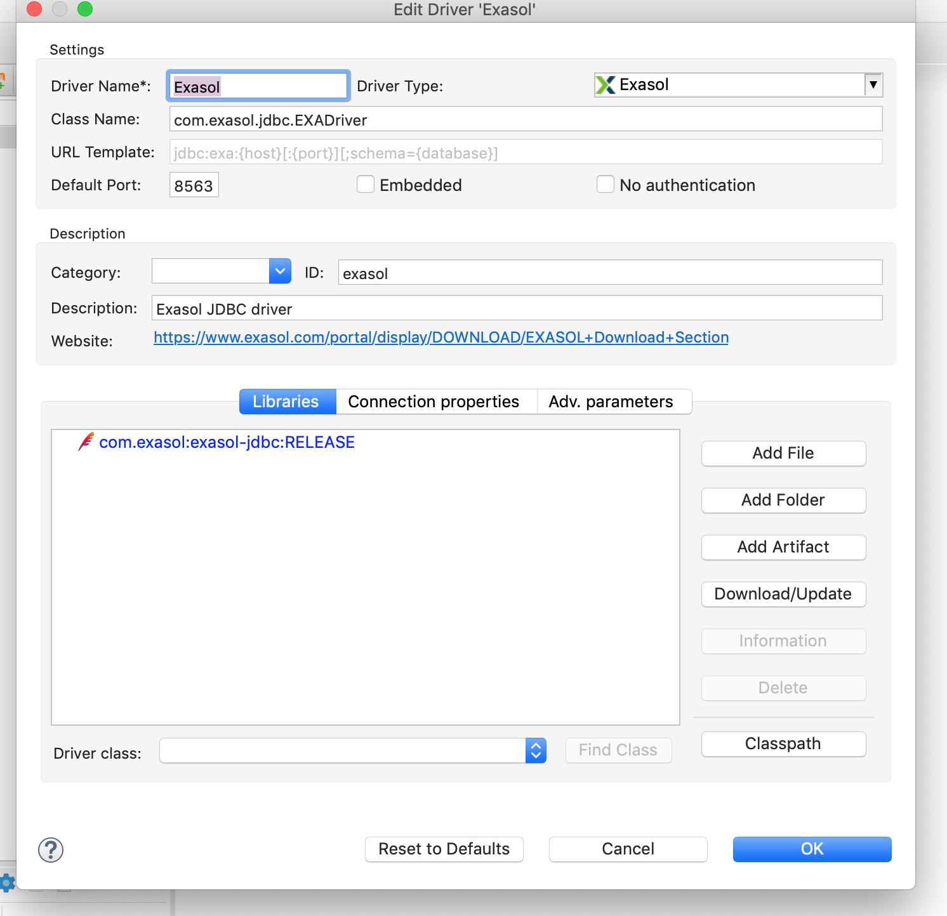
Task: Expand the Category dropdown
Action: coord(280,271)
